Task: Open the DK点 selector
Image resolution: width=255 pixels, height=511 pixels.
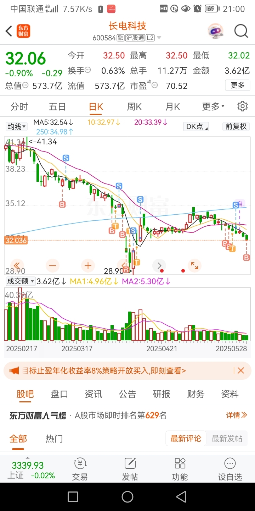Action: (x=196, y=127)
